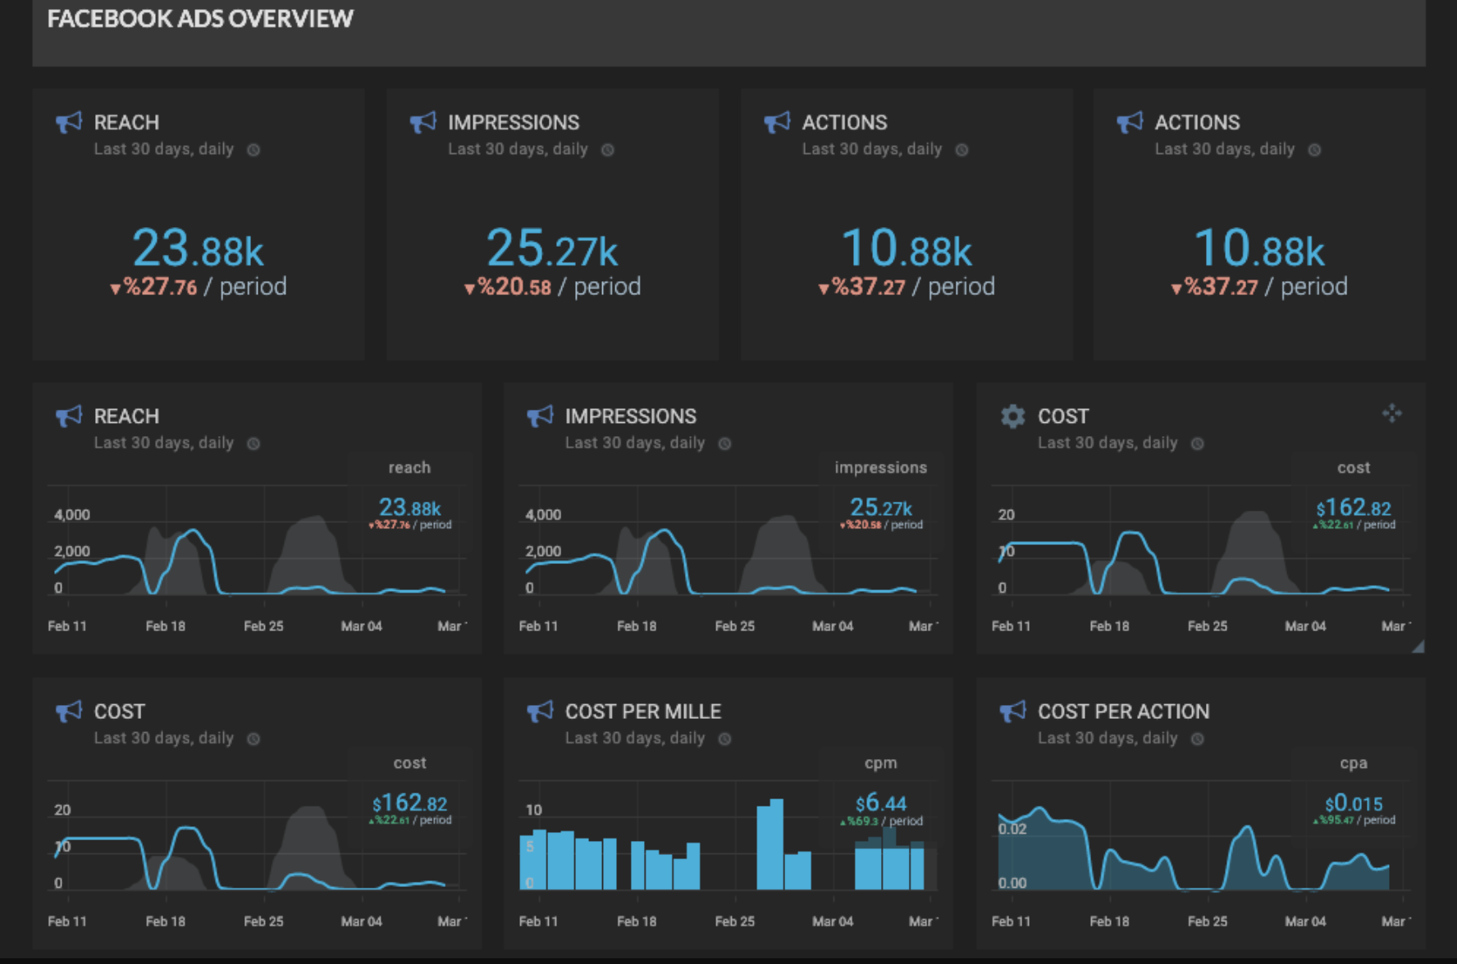Image resolution: width=1457 pixels, height=964 pixels.
Task: Click 'Last 30 days, daily' on the REACH summary card
Action: point(164,149)
